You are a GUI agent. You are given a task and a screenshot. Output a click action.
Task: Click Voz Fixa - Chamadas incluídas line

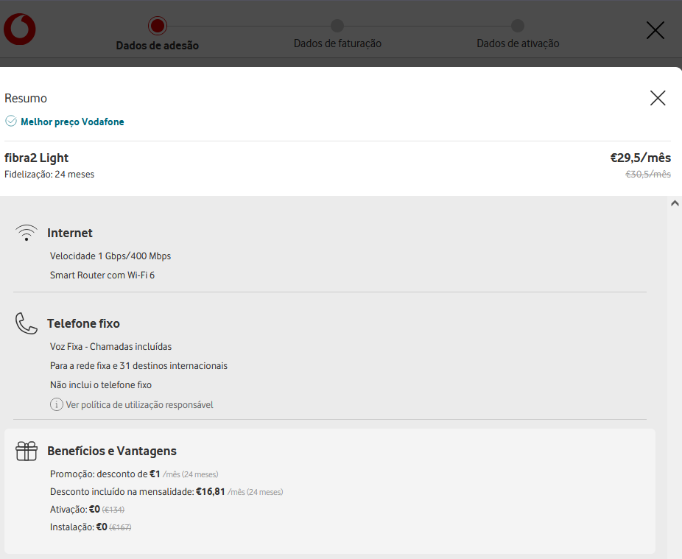pyautogui.click(x=111, y=347)
